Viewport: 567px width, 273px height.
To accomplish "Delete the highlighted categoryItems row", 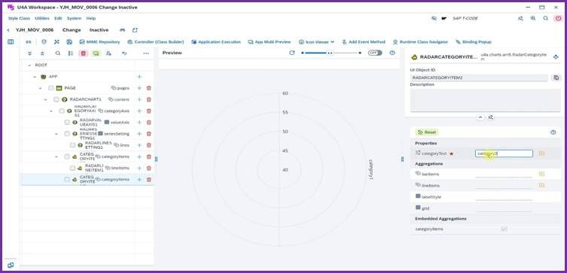I will 148,180.
